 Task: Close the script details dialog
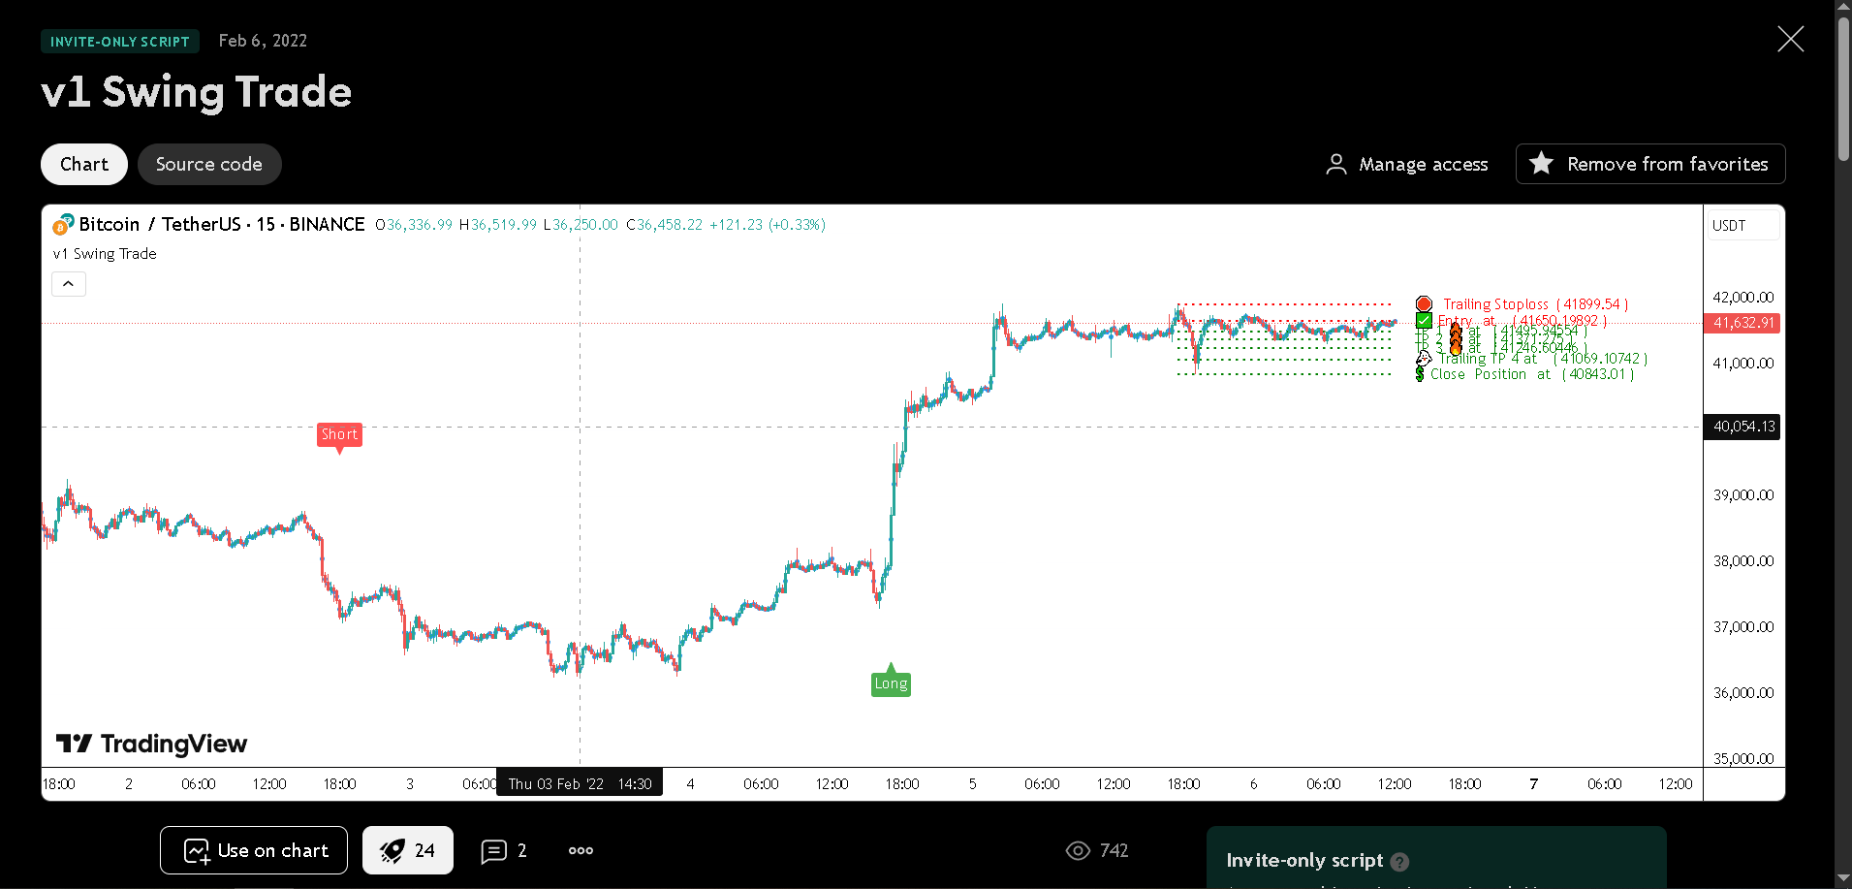(x=1790, y=39)
